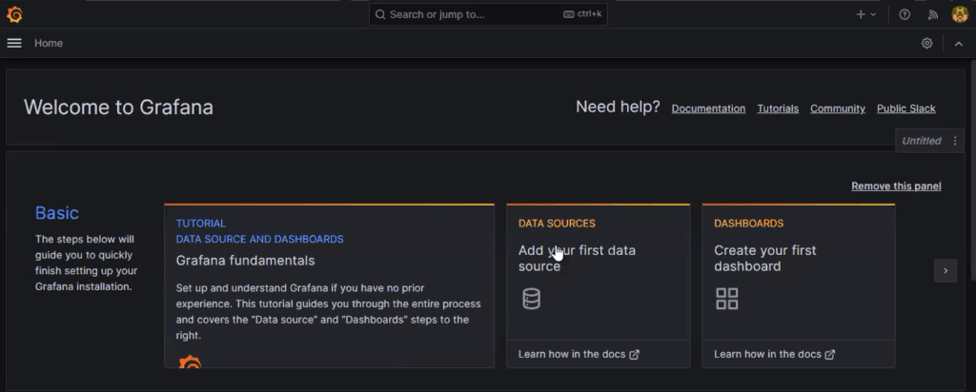
Task: Click the Grafana logo in top bar
Action: pyautogui.click(x=14, y=14)
